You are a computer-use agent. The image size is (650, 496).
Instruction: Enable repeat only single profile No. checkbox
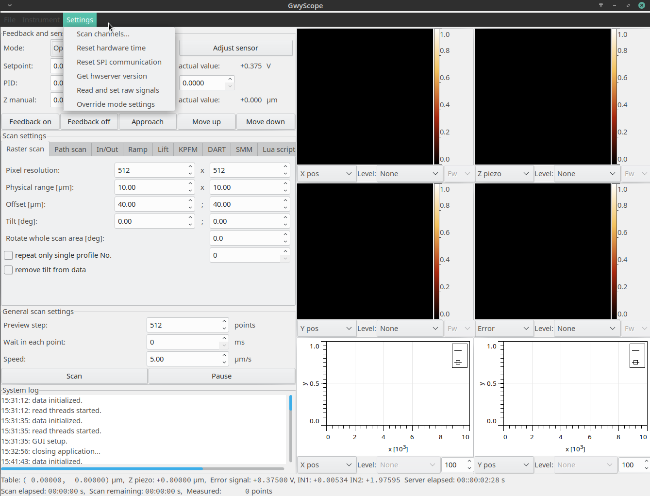click(8, 255)
